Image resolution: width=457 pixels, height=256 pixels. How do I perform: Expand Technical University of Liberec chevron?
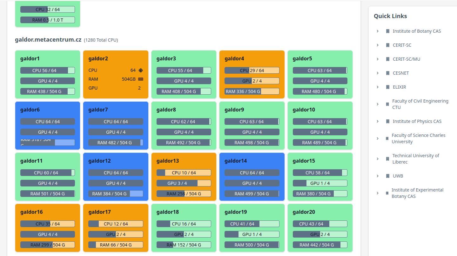pos(378,159)
